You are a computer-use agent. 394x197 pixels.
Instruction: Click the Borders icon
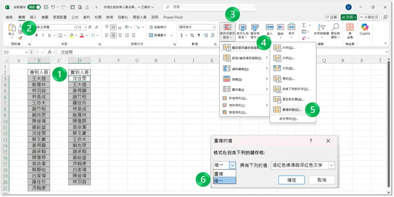pyautogui.click(x=60, y=36)
